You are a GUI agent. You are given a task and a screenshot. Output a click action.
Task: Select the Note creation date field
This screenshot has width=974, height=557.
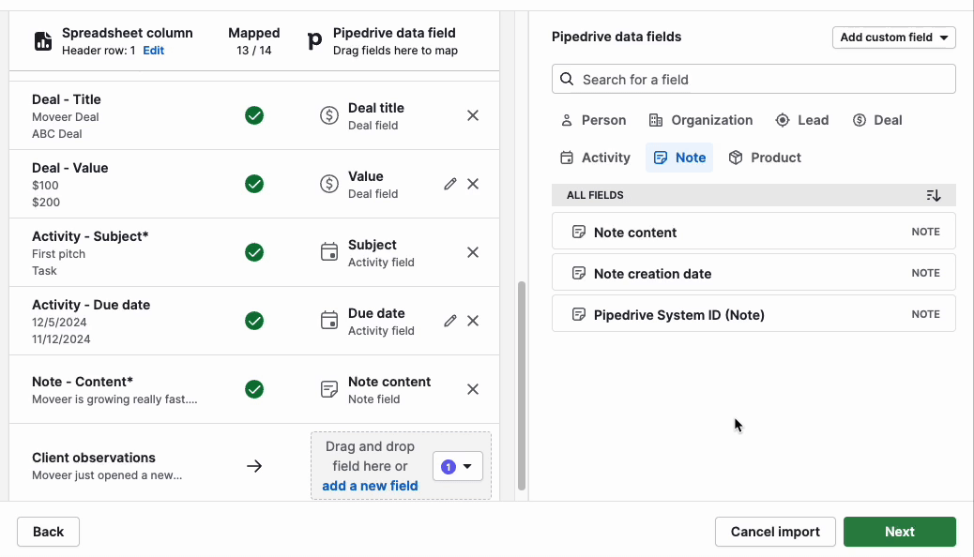tap(753, 273)
